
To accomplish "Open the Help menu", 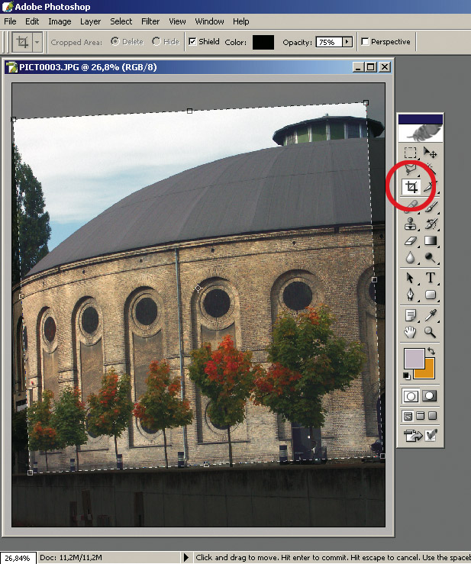I will [240, 21].
